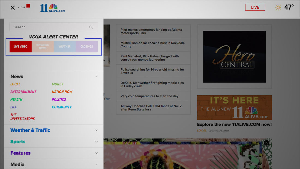Open the Explore the new 11ALIVE.COM headline

[x=234, y=125]
